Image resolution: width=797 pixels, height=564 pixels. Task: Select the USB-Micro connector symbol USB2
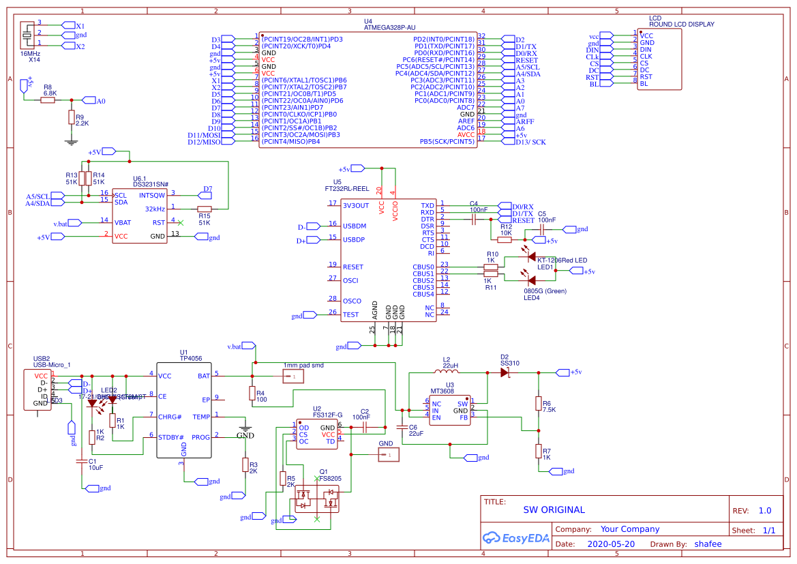coord(37,389)
